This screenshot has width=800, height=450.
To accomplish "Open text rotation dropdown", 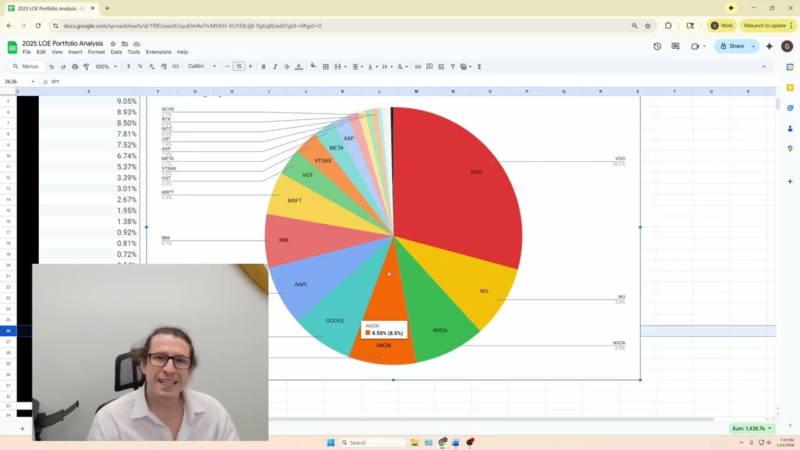I will click(x=402, y=66).
